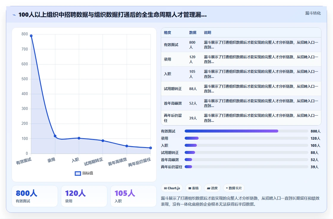The height and width of the screenshot is (219, 333).
Task: Click the 数据 column header
Action: (x=193, y=33)
